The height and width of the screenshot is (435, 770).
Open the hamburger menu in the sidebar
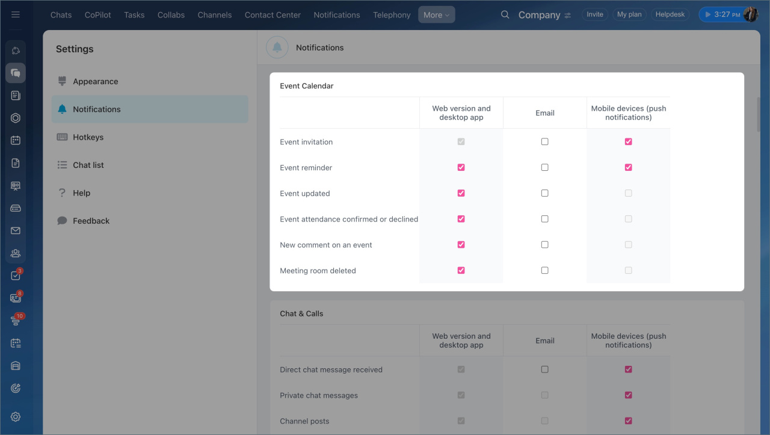(16, 14)
